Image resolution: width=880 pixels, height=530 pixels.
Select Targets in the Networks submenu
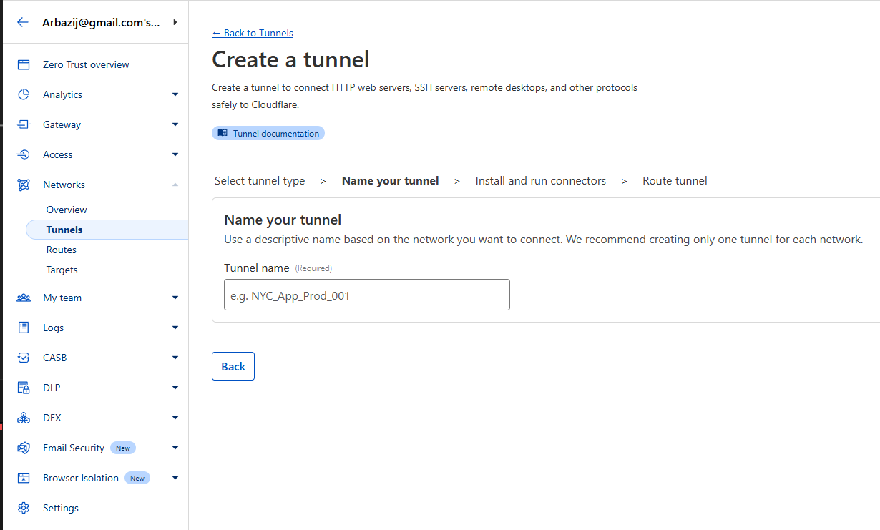[62, 270]
